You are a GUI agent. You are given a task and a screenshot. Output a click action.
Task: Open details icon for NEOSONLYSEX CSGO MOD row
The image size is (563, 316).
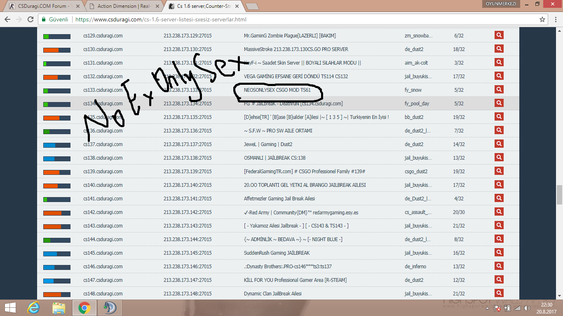[499, 90]
